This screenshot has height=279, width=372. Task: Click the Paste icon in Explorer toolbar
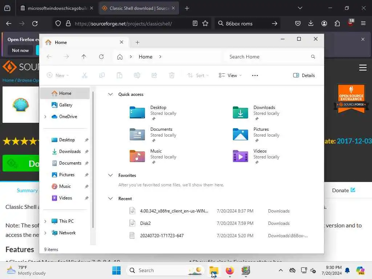pos(120,76)
